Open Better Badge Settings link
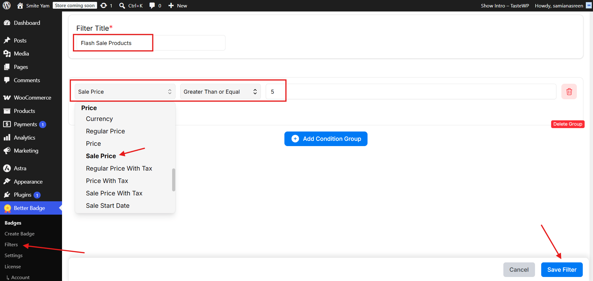593x281 pixels. [14, 255]
